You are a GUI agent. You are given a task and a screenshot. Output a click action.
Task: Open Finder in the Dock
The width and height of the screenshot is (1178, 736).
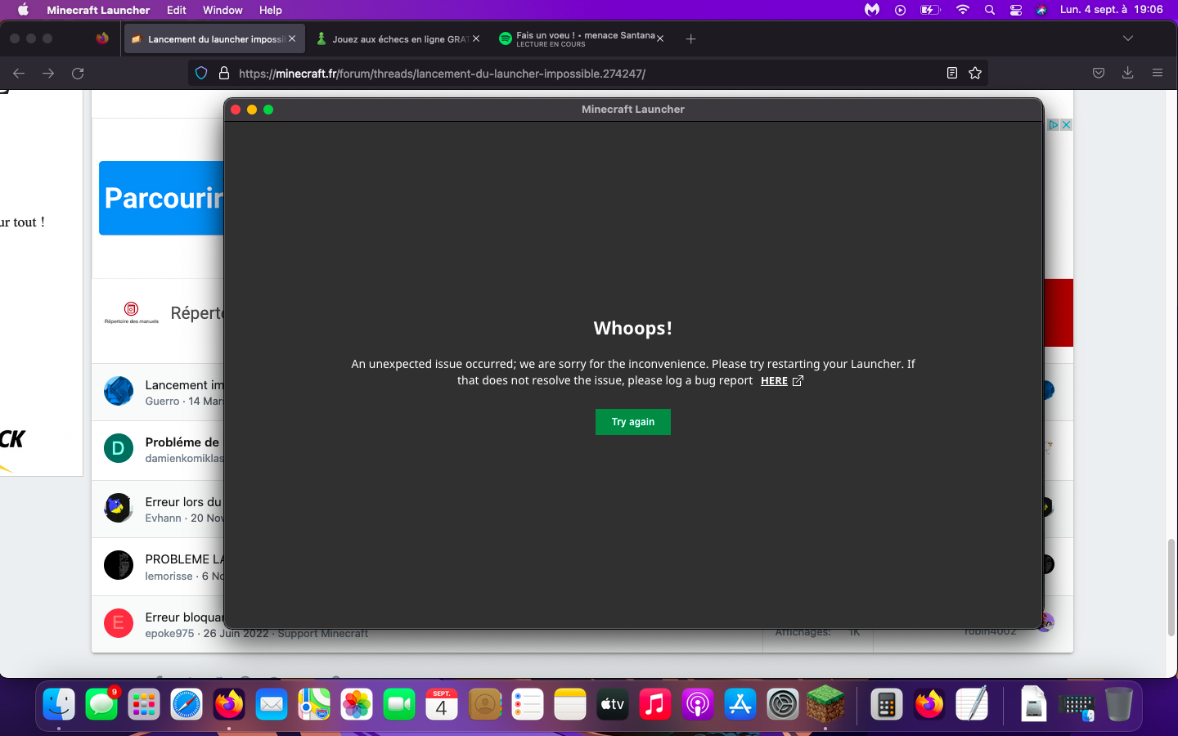coord(59,704)
